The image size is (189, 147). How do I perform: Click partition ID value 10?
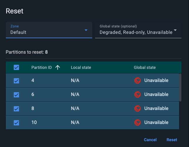(34, 123)
